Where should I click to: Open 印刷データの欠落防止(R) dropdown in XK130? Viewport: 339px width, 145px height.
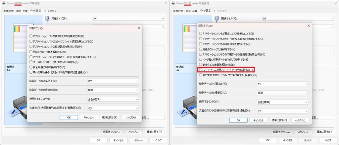tap(113, 81)
